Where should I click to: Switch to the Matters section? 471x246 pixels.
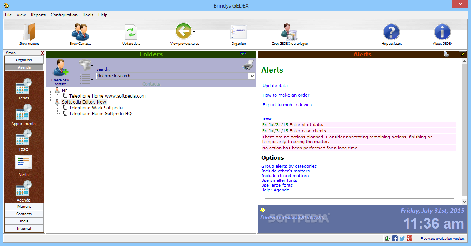24,207
